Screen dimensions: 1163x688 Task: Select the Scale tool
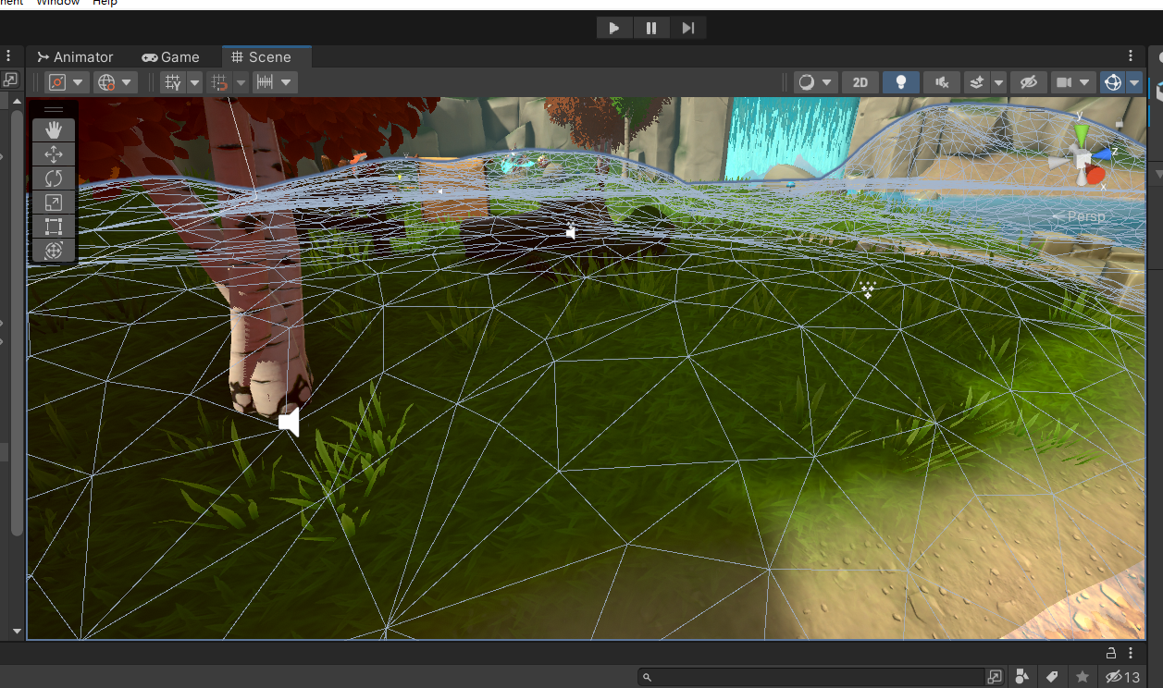[x=54, y=203]
